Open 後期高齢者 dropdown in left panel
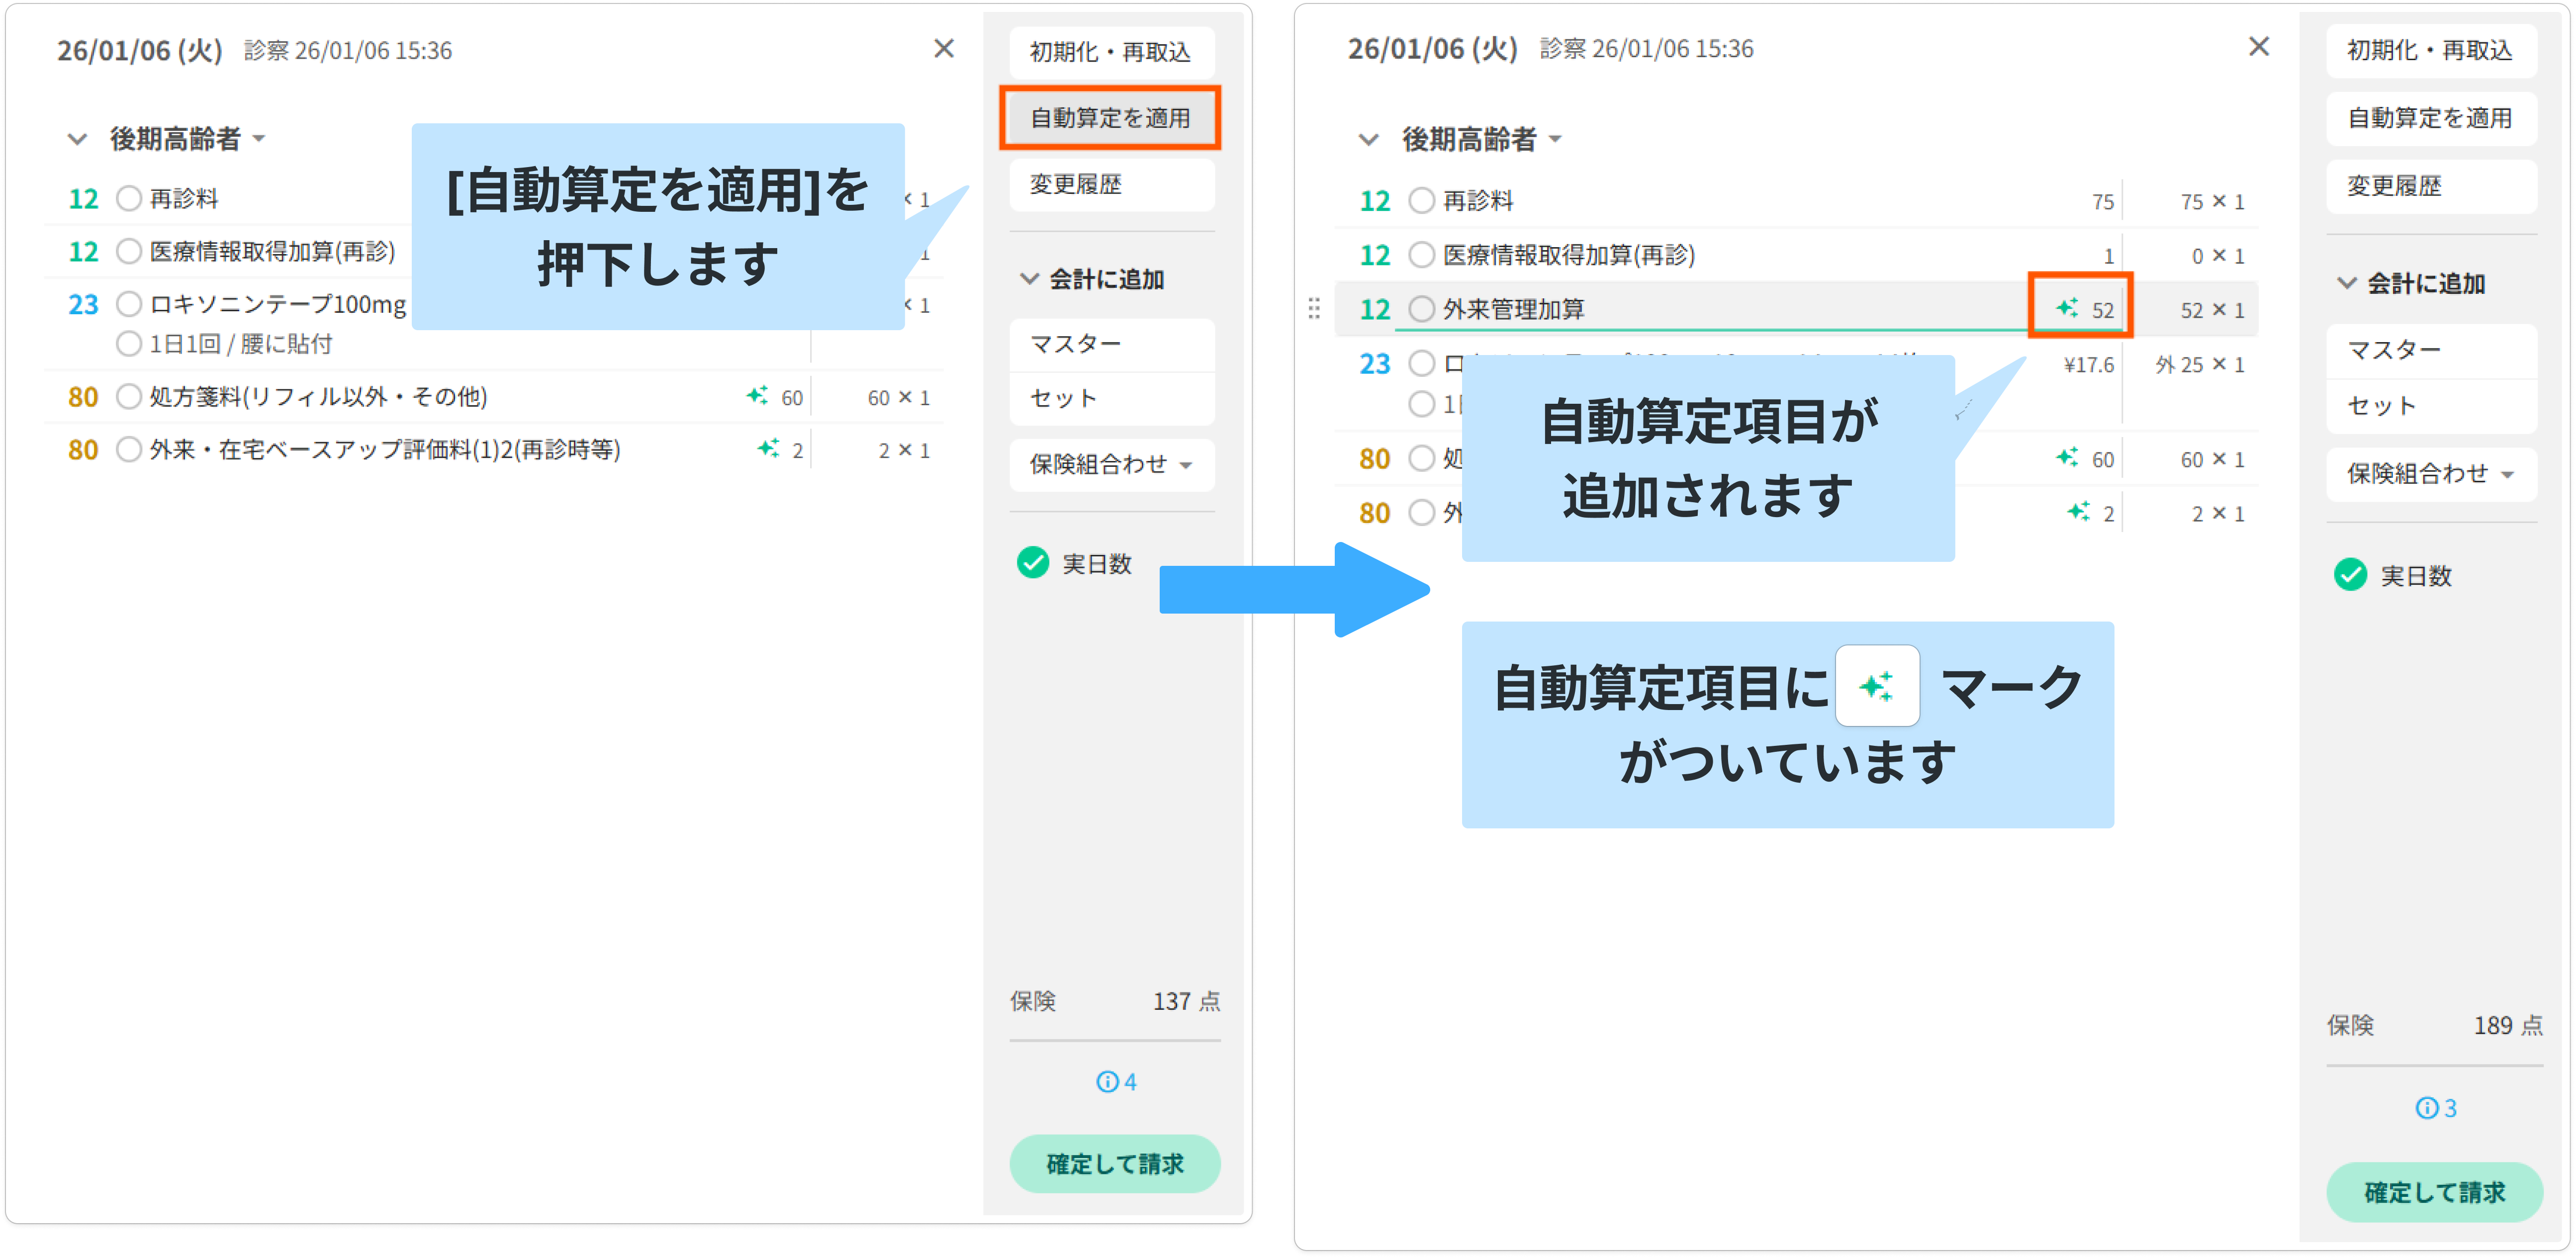Screen dimensions: 2576x1258 [259, 138]
